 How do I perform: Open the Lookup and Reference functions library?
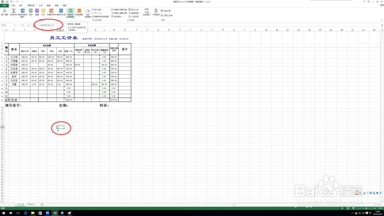pos(61,12)
